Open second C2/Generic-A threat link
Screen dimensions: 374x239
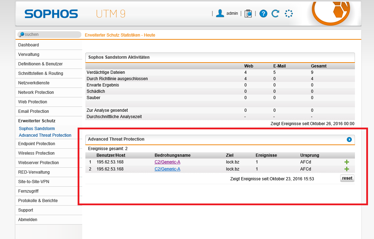(167, 169)
